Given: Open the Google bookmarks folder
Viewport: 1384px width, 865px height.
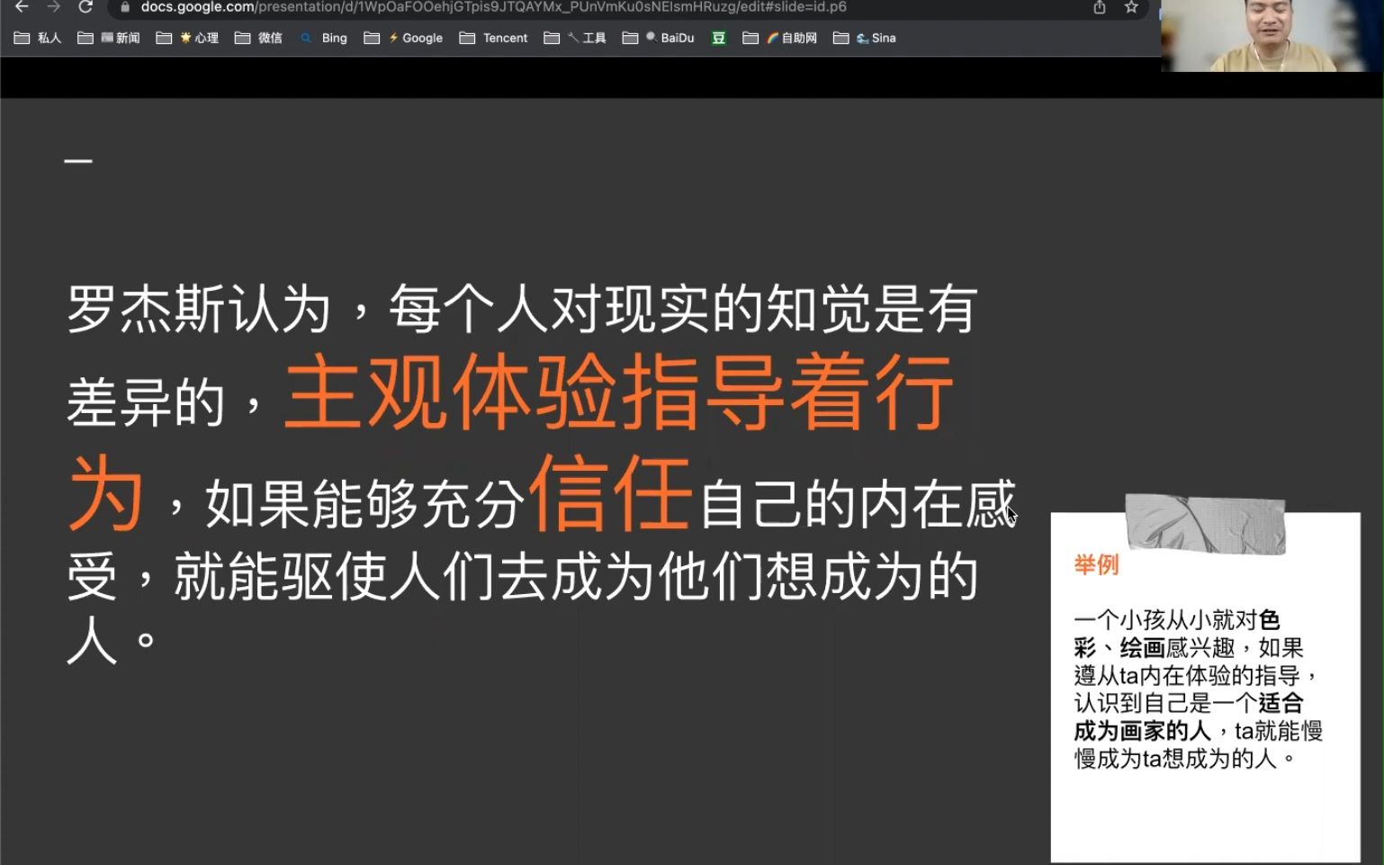Looking at the screenshot, I should 403,38.
